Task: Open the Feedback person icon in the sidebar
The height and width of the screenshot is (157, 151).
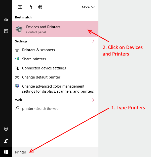Action: [x=6, y=141]
